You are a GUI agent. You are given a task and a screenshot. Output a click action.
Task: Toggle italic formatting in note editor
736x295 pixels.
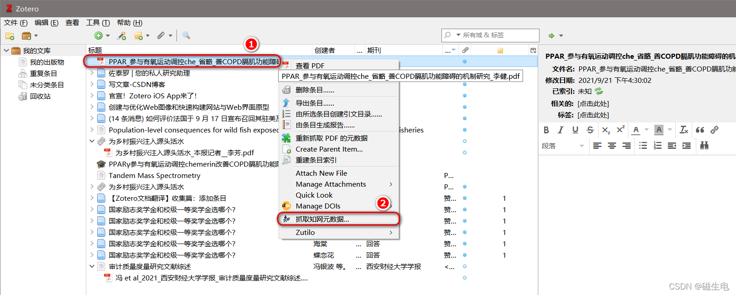coord(561,130)
